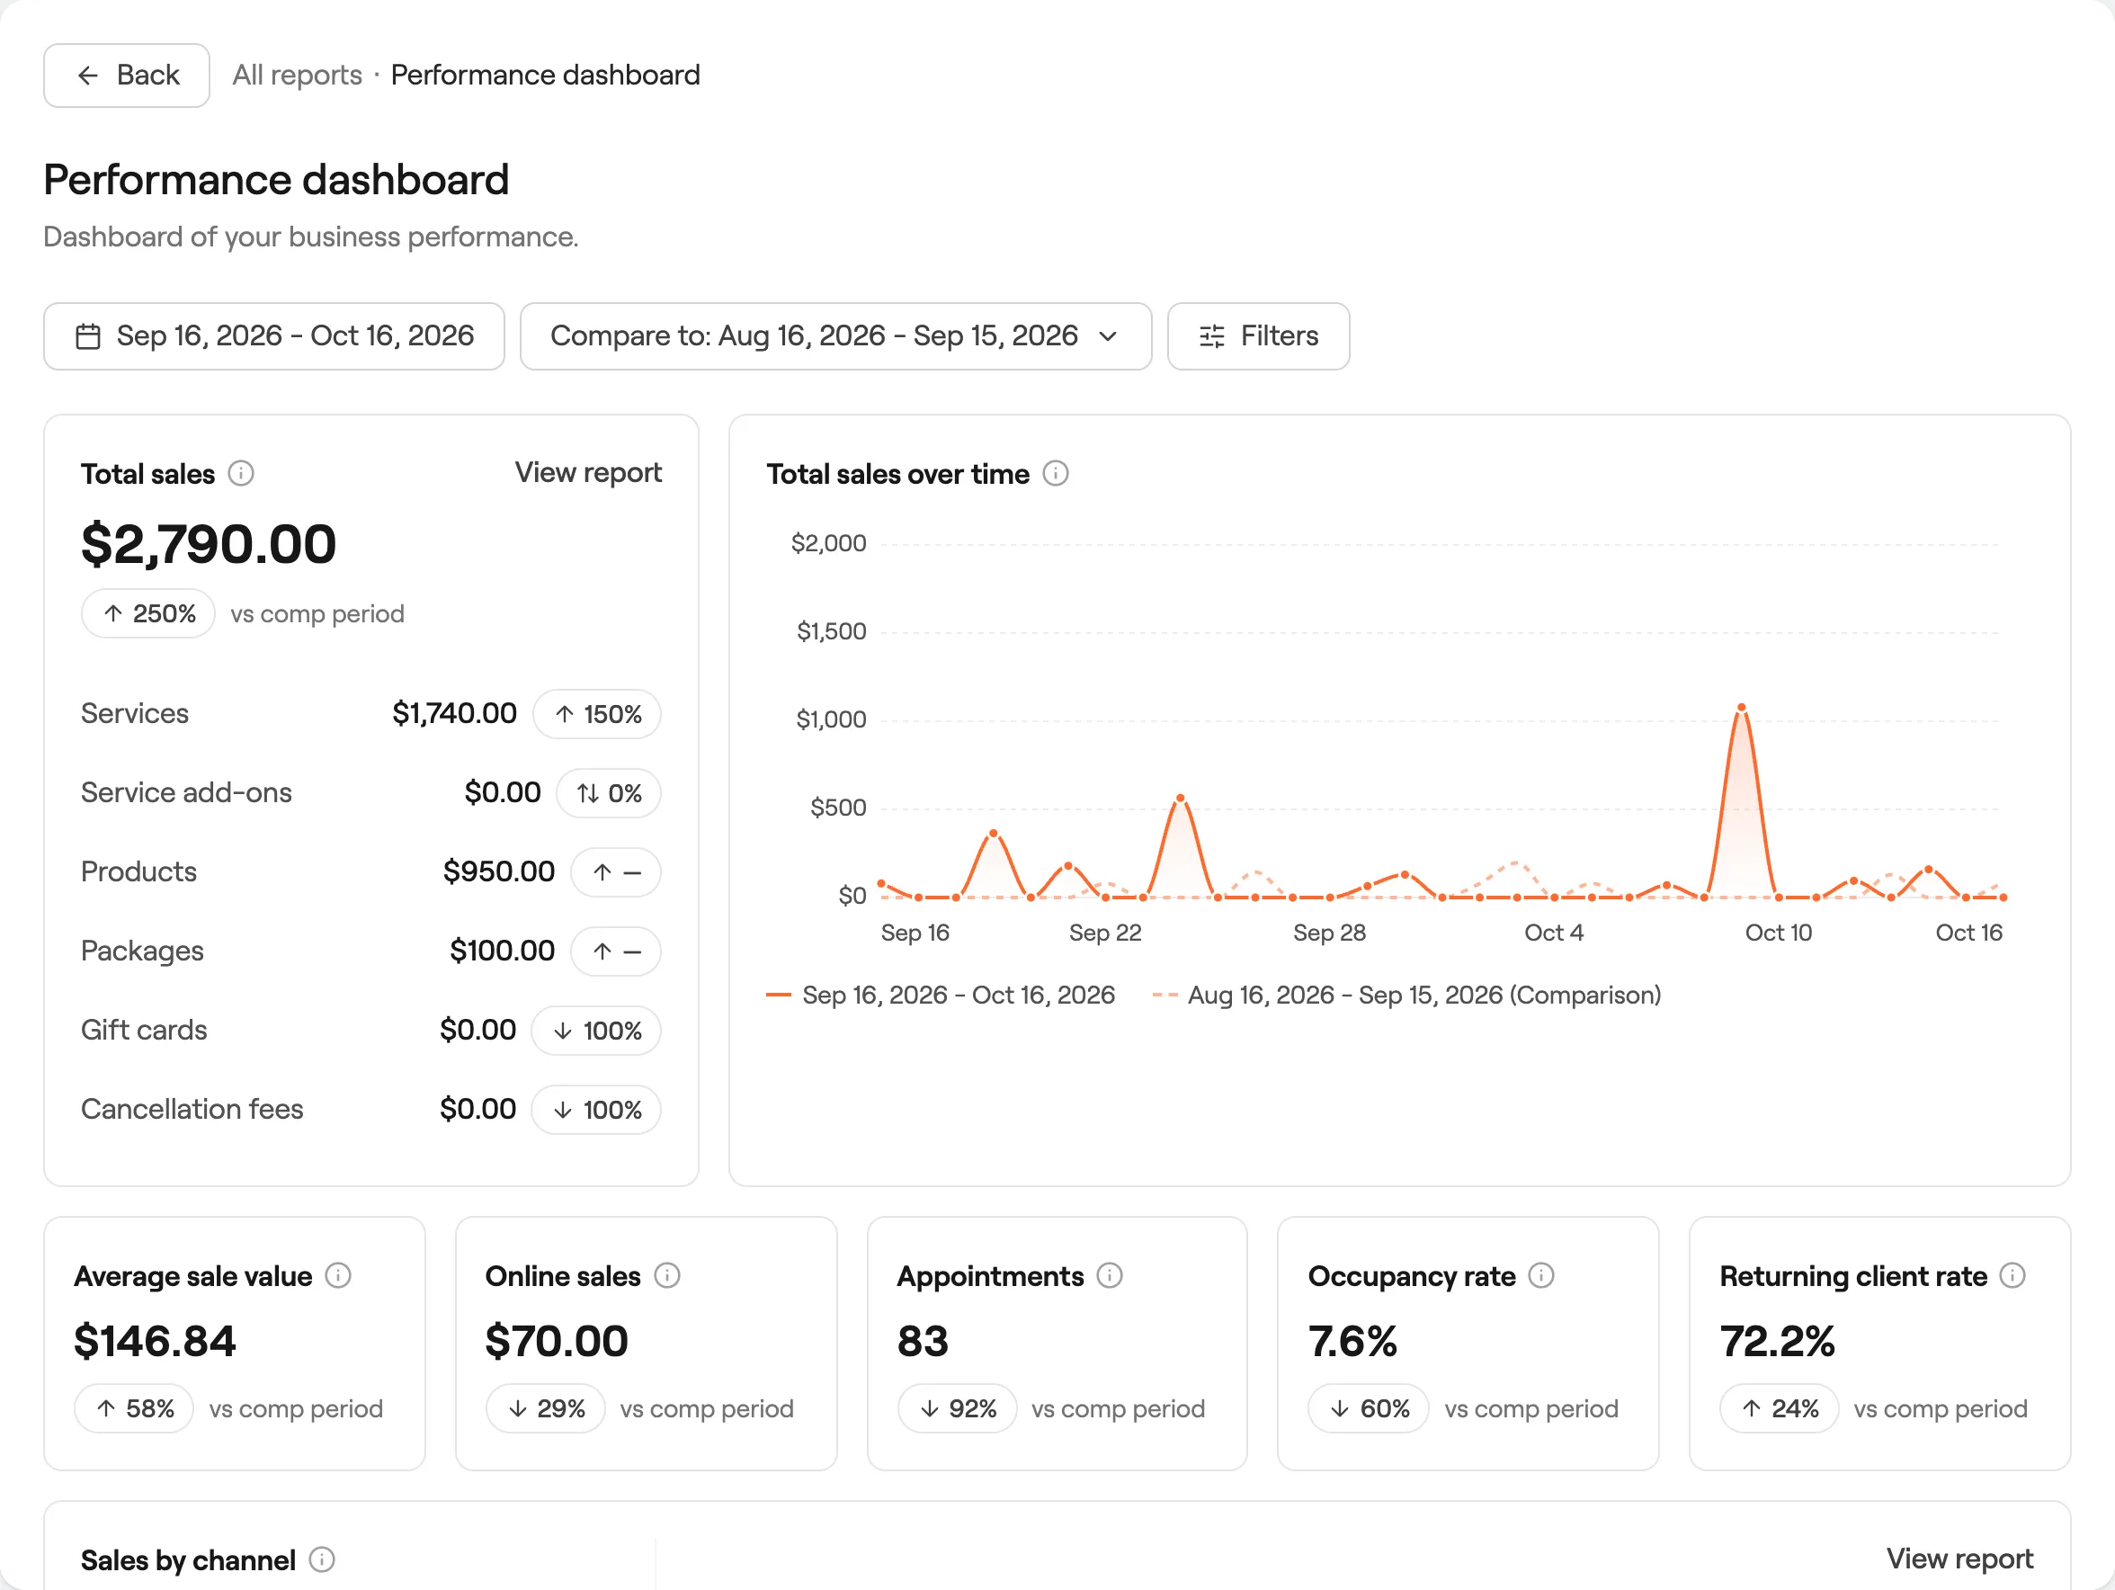Click the Cancellation fees 100% decrease badge
The height and width of the screenshot is (1590, 2115).
[596, 1110]
